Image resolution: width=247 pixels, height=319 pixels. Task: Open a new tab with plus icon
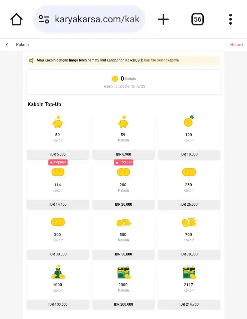point(163,19)
